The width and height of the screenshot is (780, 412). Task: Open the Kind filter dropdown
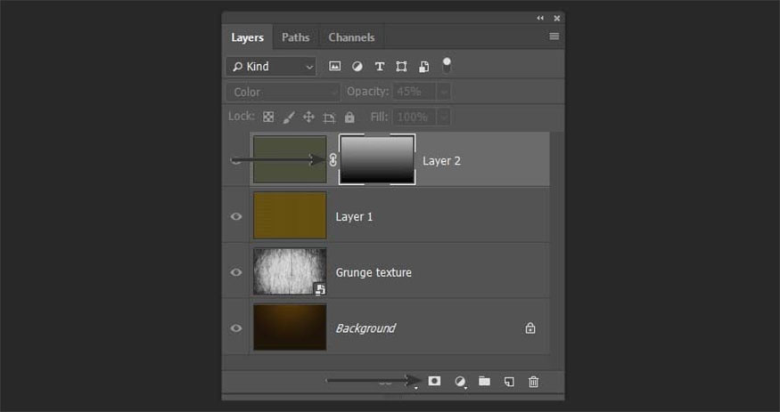(x=271, y=67)
